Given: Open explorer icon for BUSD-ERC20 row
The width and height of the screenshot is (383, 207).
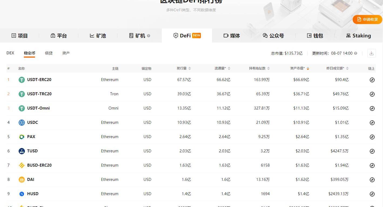Looking at the screenshot, I should tap(372, 166).
